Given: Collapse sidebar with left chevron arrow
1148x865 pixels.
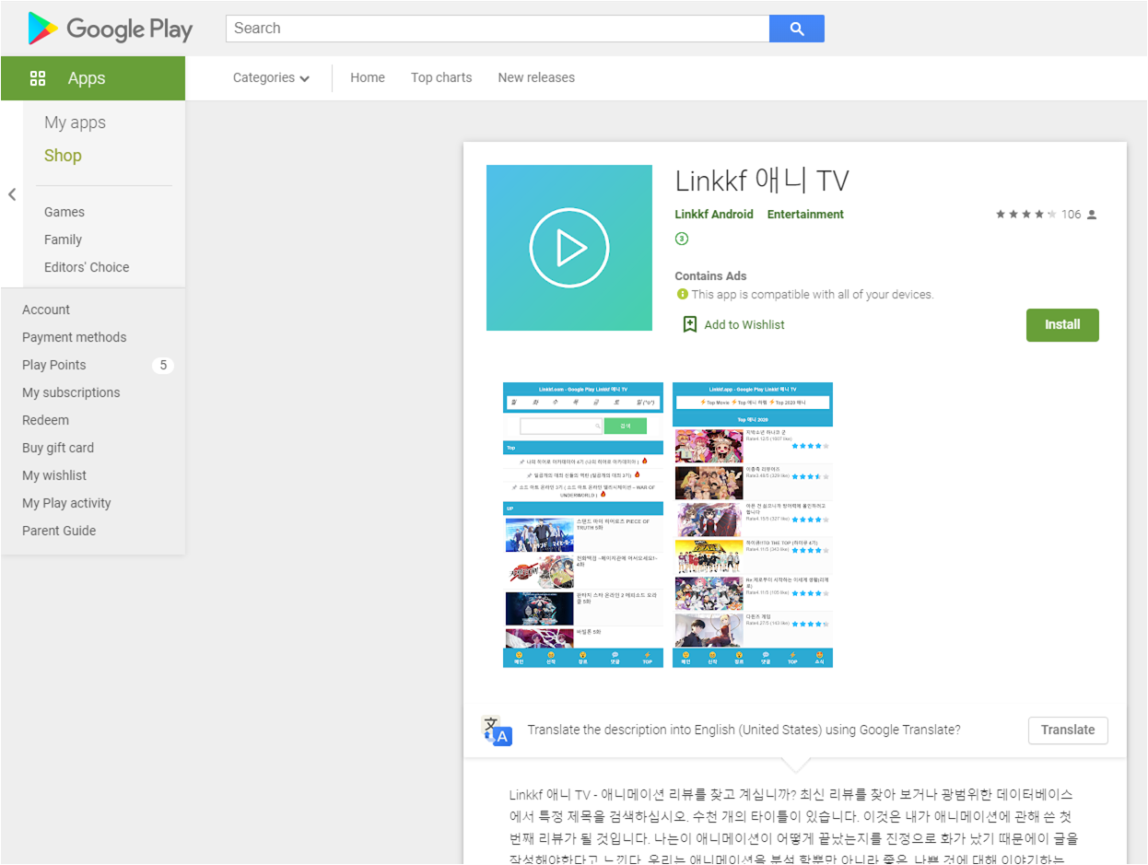Looking at the screenshot, I should pyautogui.click(x=12, y=194).
